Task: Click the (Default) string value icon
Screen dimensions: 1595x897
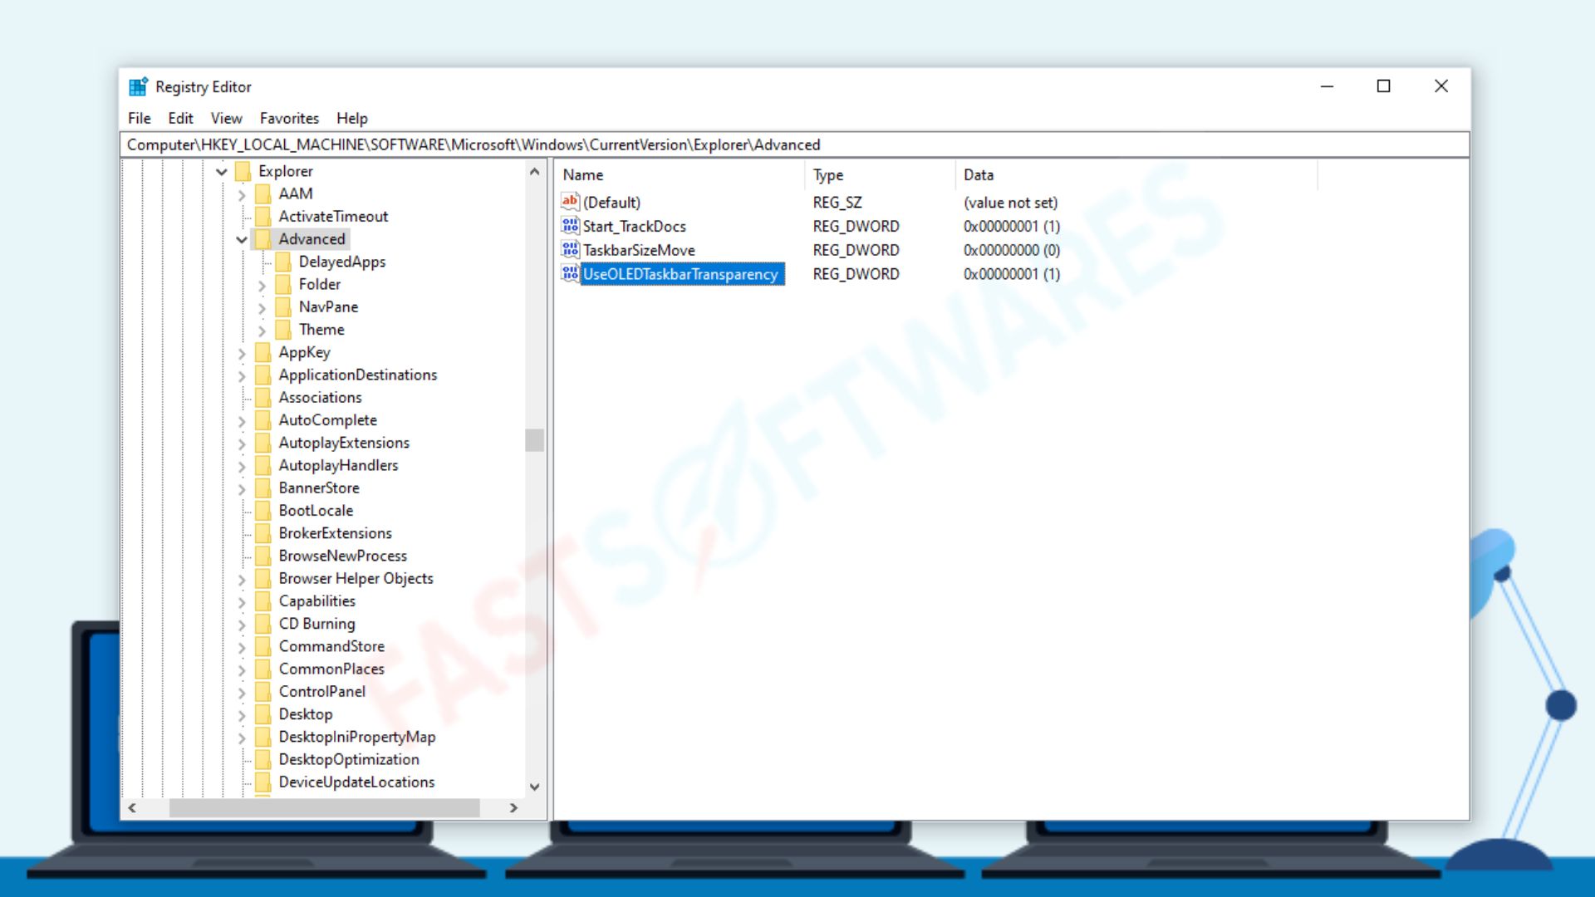Action: click(570, 202)
